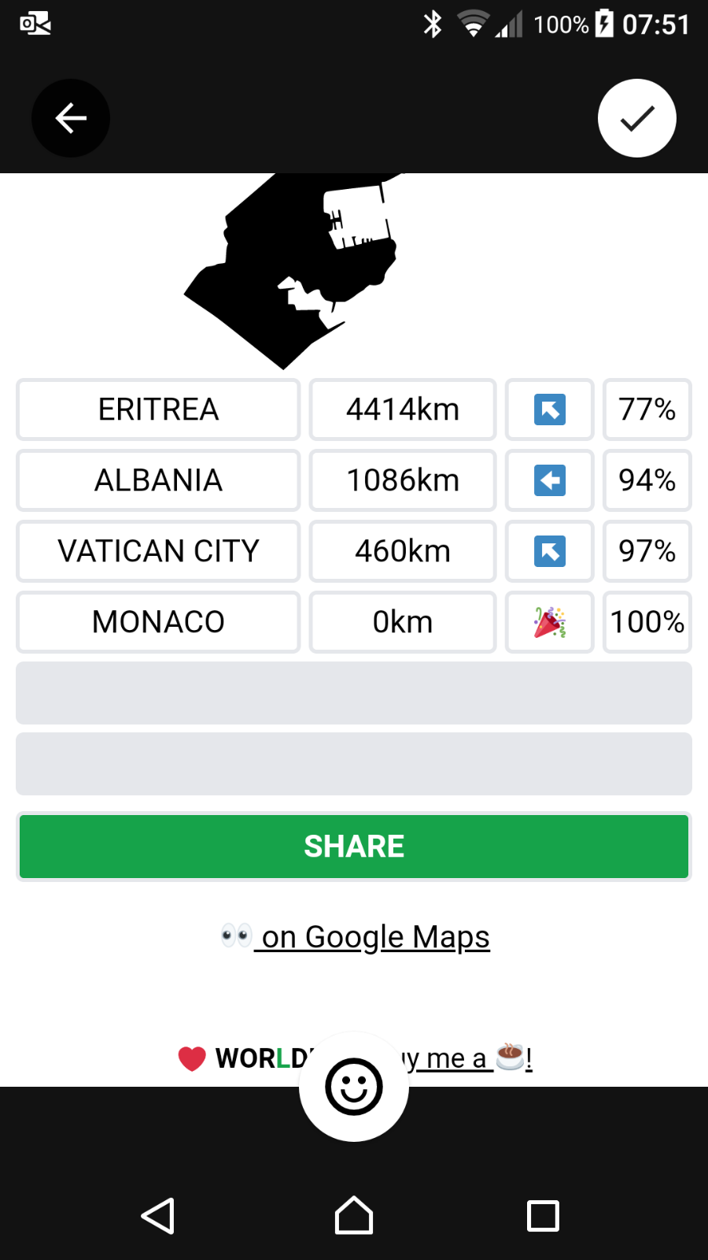Open recent apps square icon
This screenshot has height=1260, width=708.
point(543,1216)
